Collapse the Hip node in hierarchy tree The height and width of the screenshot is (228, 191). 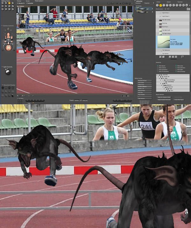coord(160,83)
